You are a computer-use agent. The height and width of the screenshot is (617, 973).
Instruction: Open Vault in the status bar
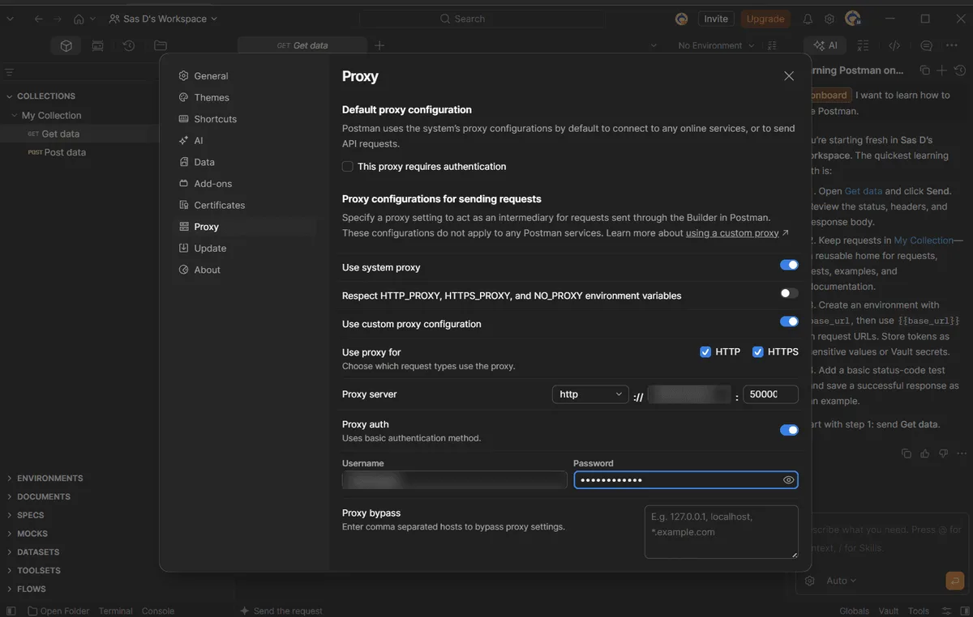(x=889, y=611)
